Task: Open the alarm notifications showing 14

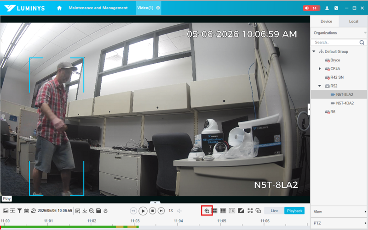Action: click(x=311, y=8)
